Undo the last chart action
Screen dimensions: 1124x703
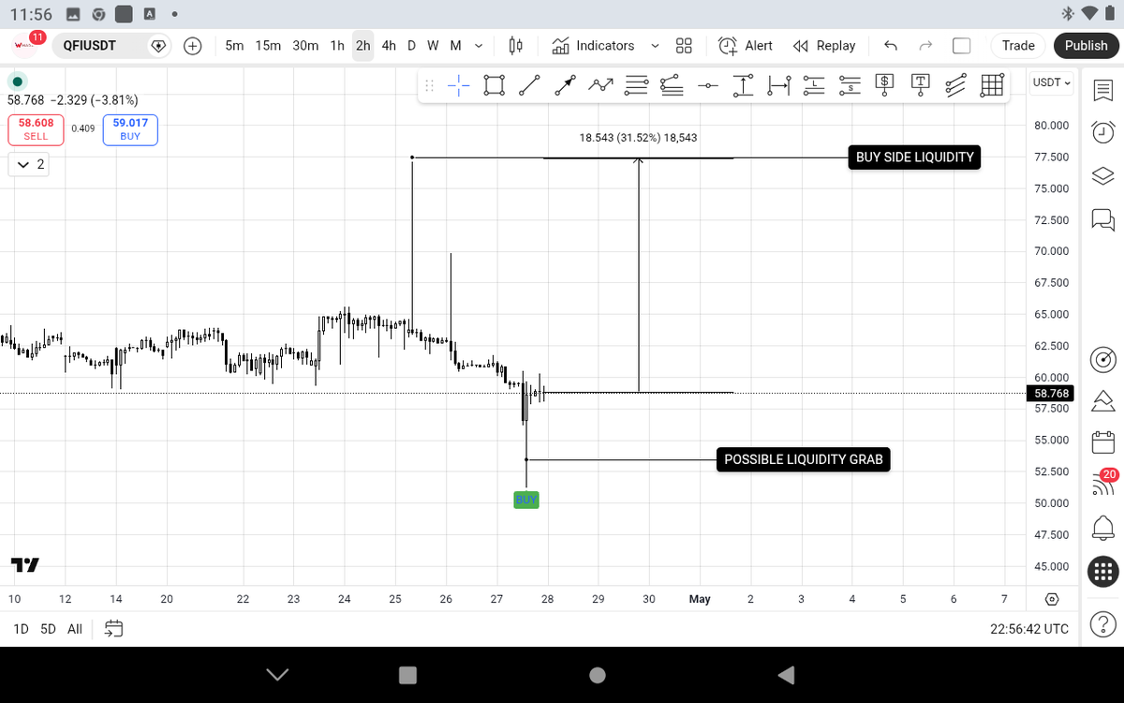tap(890, 45)
